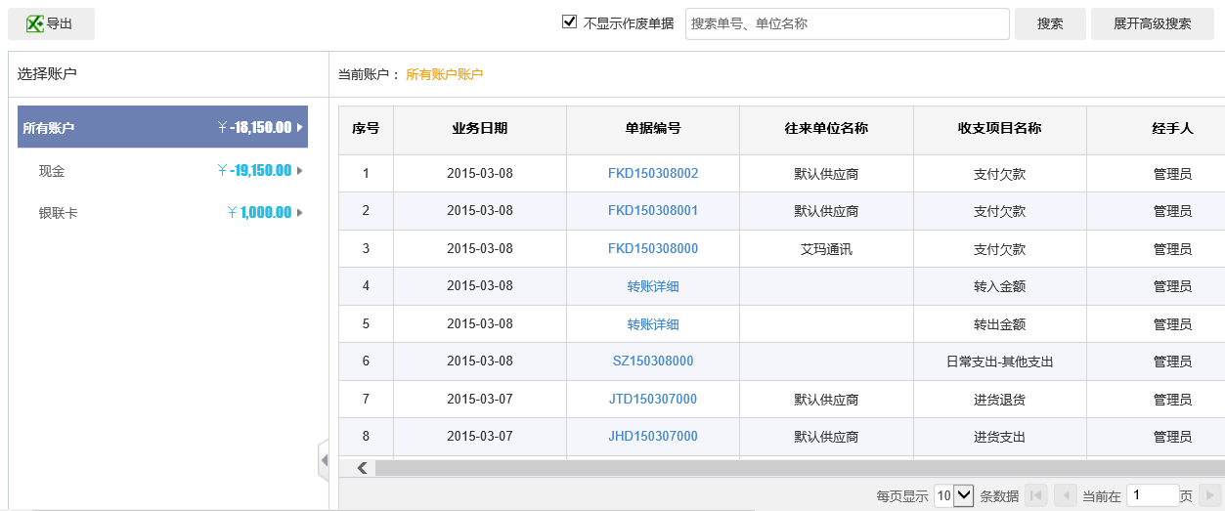Select the 现金 account
This screenshot has width=1225, height=511.
[52, 171]
